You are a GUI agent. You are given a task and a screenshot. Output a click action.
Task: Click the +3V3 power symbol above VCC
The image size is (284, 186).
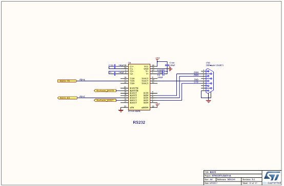(x=157, y=58)
